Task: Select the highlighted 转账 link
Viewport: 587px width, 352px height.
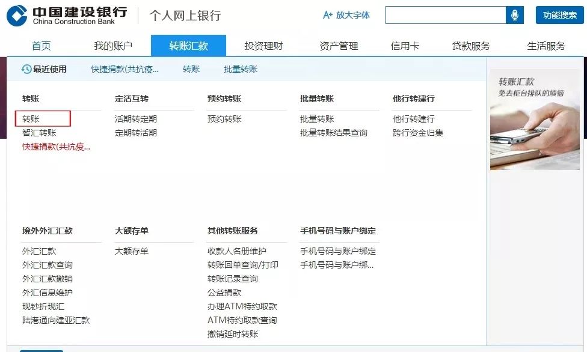Action: tap(31, 118)
